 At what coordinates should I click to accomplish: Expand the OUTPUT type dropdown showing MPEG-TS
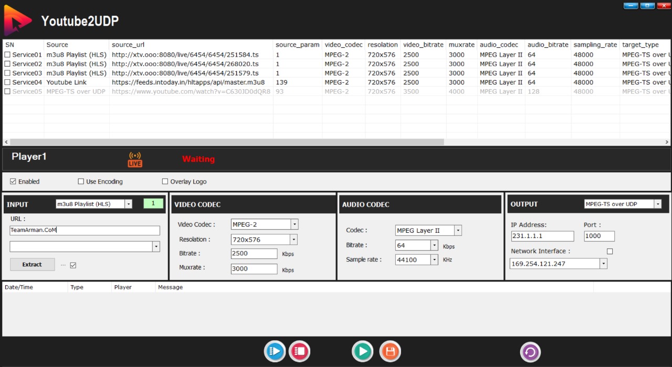click(658, 204)
